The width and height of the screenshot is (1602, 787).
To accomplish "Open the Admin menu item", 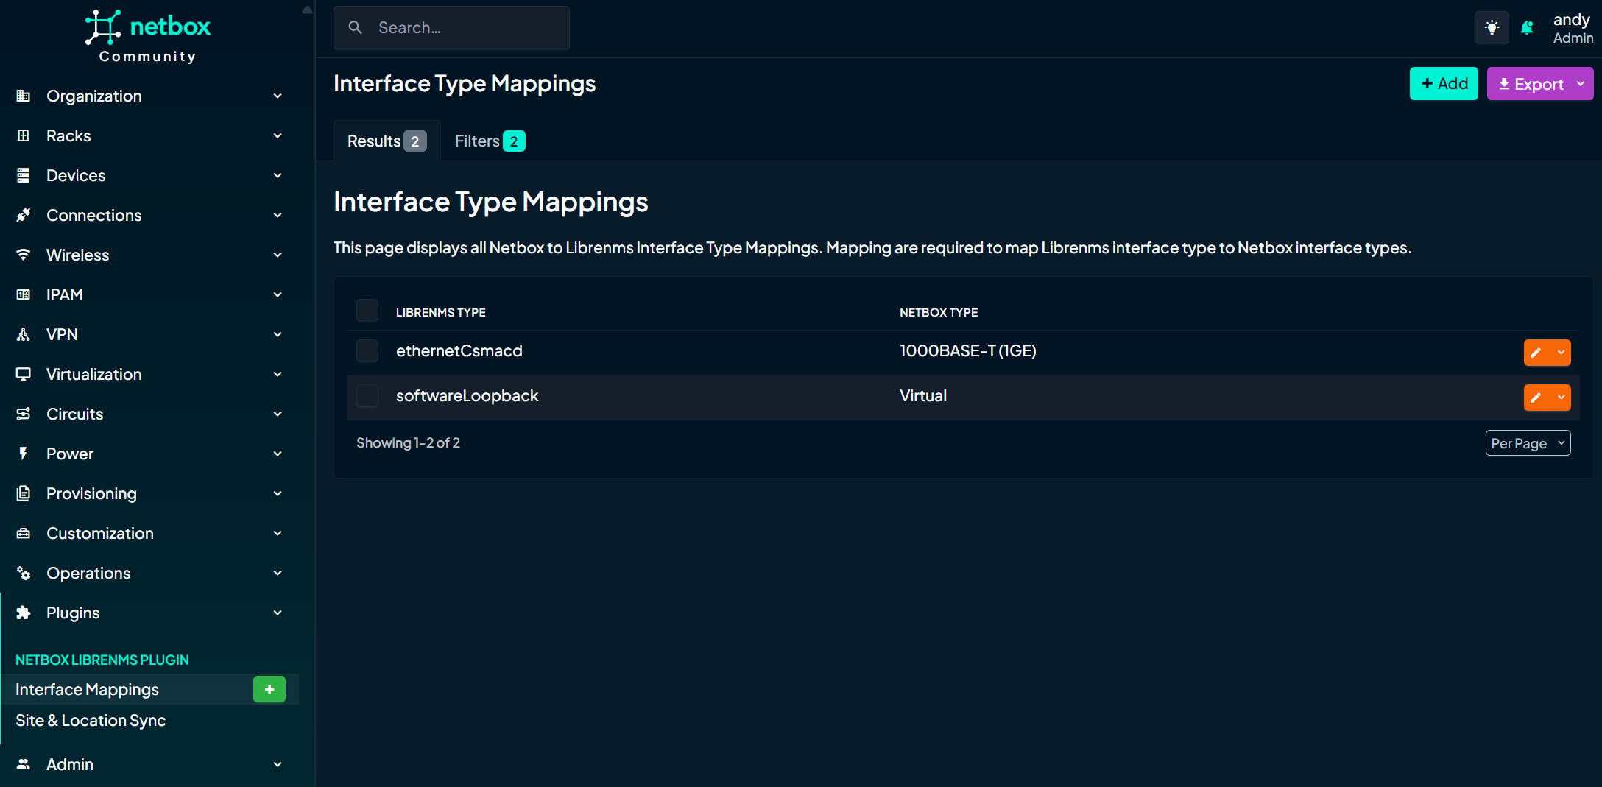I will (70, 764).
